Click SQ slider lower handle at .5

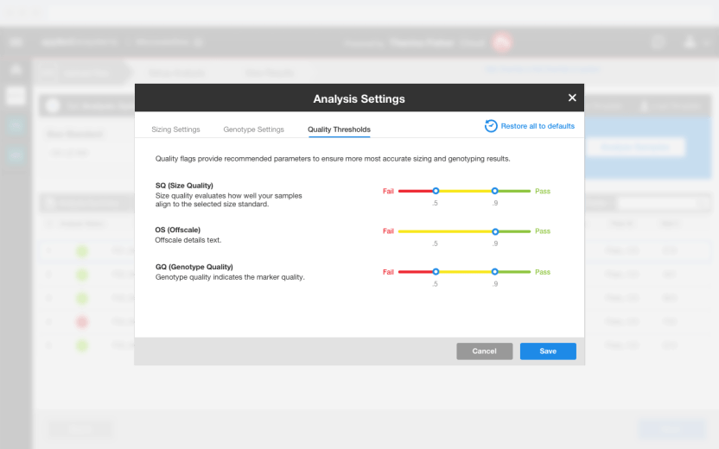point(436,191)
